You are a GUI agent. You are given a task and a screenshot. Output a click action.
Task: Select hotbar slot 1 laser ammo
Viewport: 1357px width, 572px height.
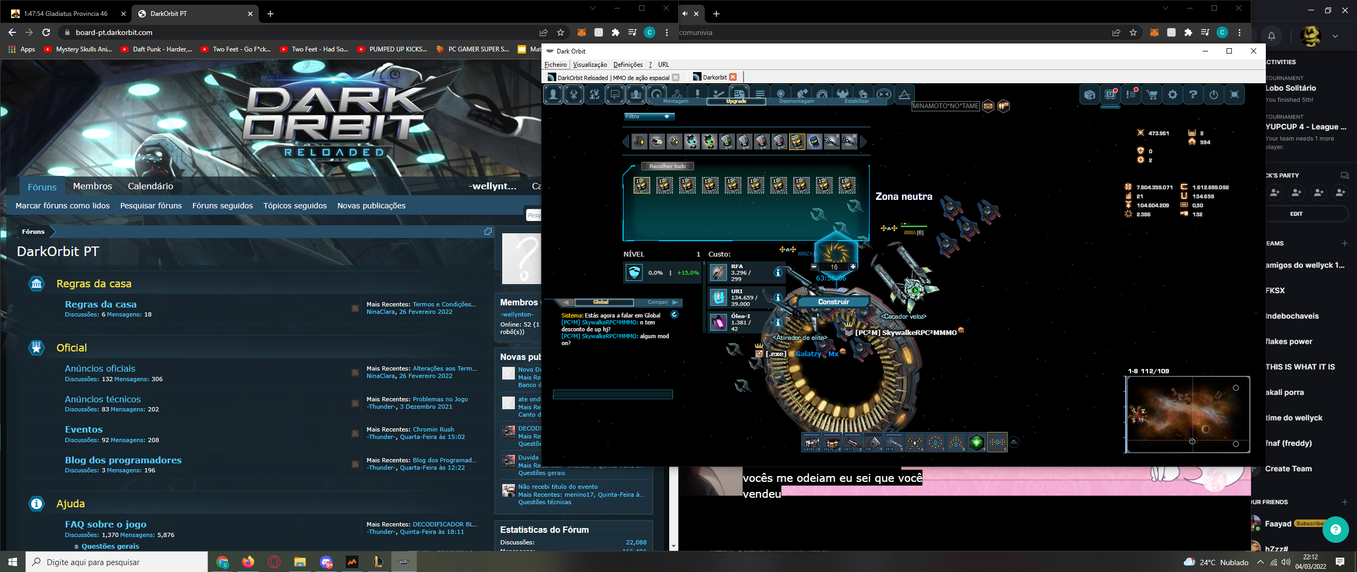point(811,442)
